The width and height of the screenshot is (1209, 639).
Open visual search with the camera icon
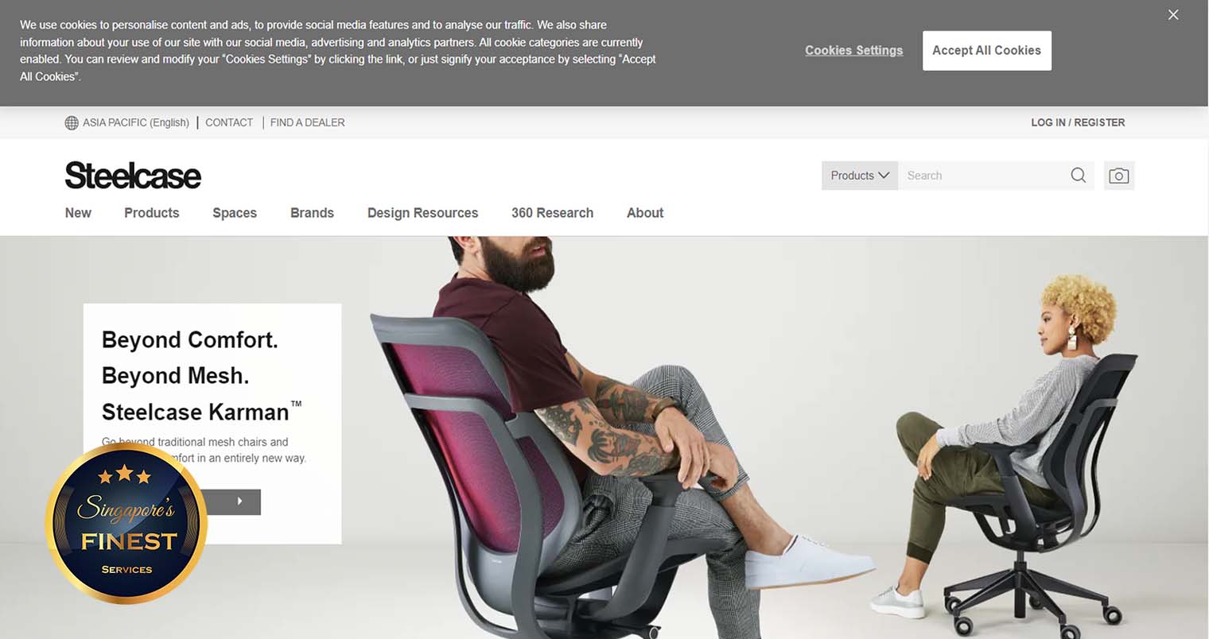(x=1119, y=176)
